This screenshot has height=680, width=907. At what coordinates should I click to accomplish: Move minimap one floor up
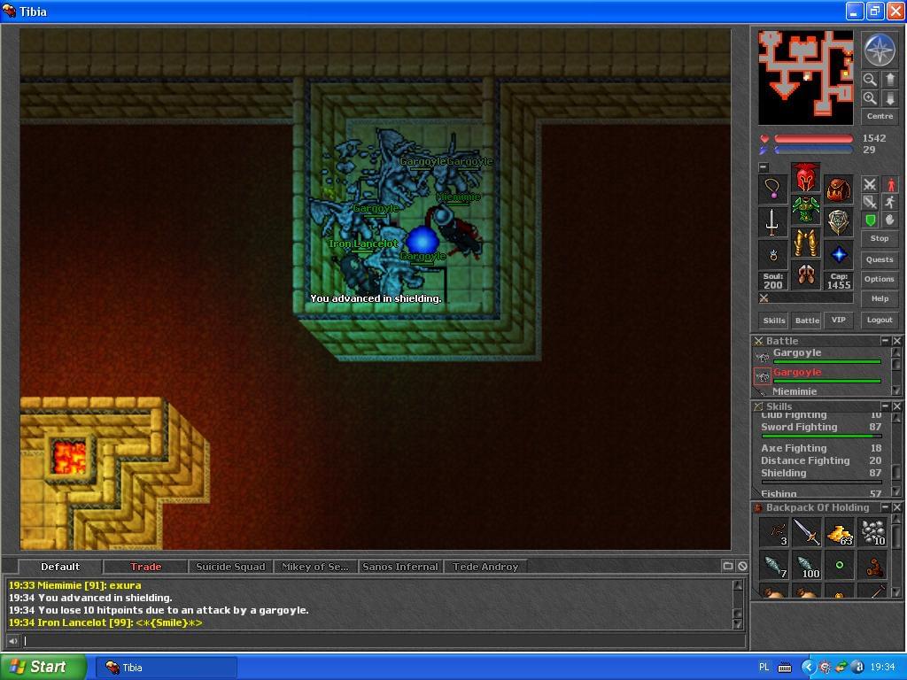coord(890,79)
